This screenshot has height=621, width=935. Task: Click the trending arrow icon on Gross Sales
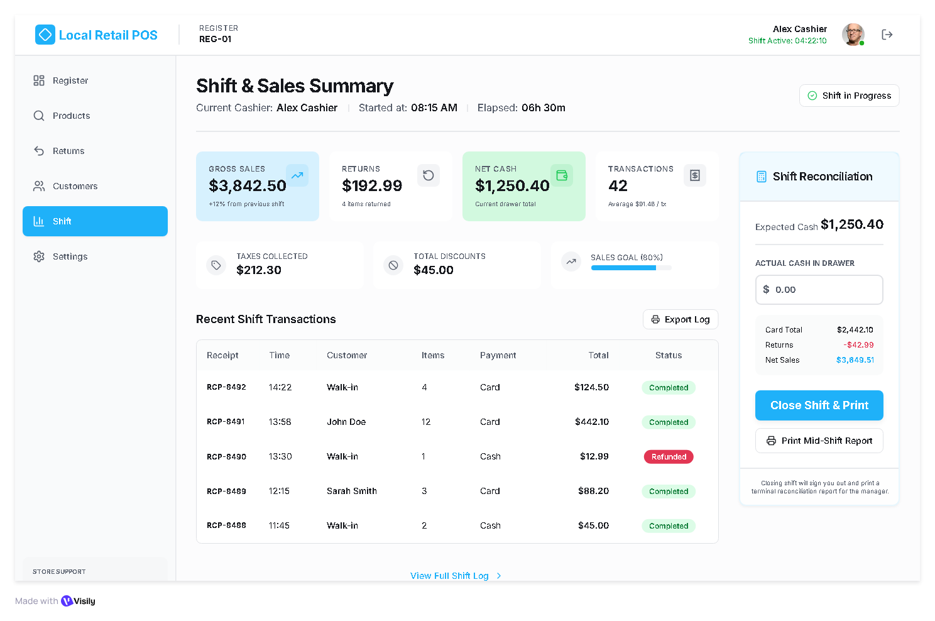[297, 175]
